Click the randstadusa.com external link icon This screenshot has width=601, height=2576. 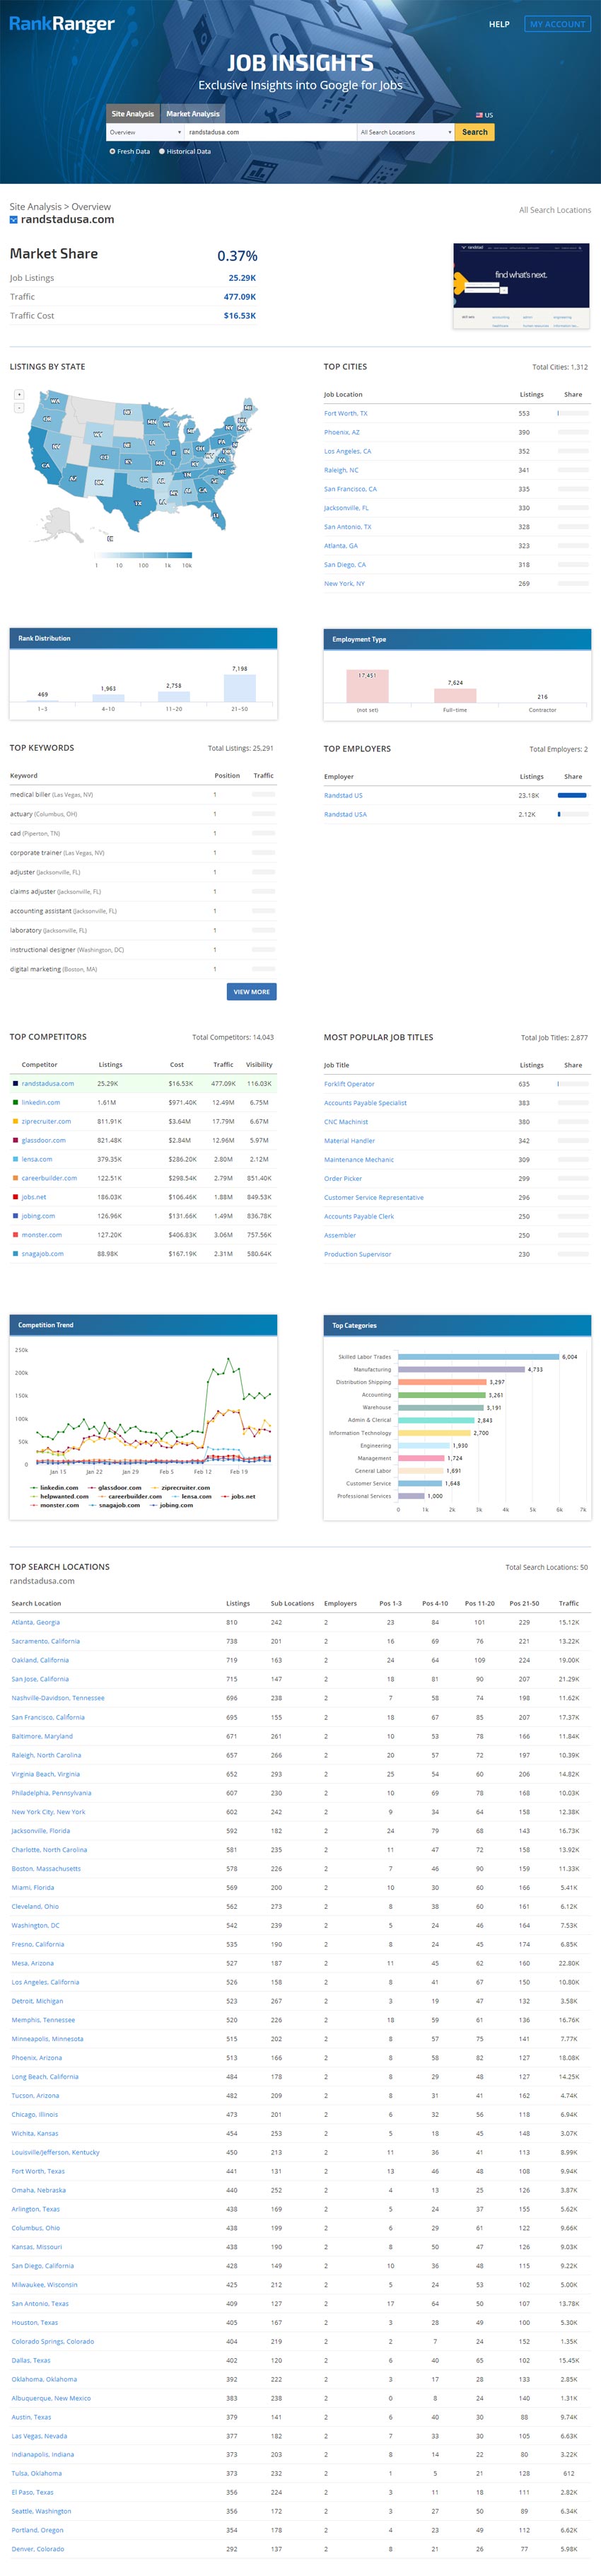click(14, 220)
